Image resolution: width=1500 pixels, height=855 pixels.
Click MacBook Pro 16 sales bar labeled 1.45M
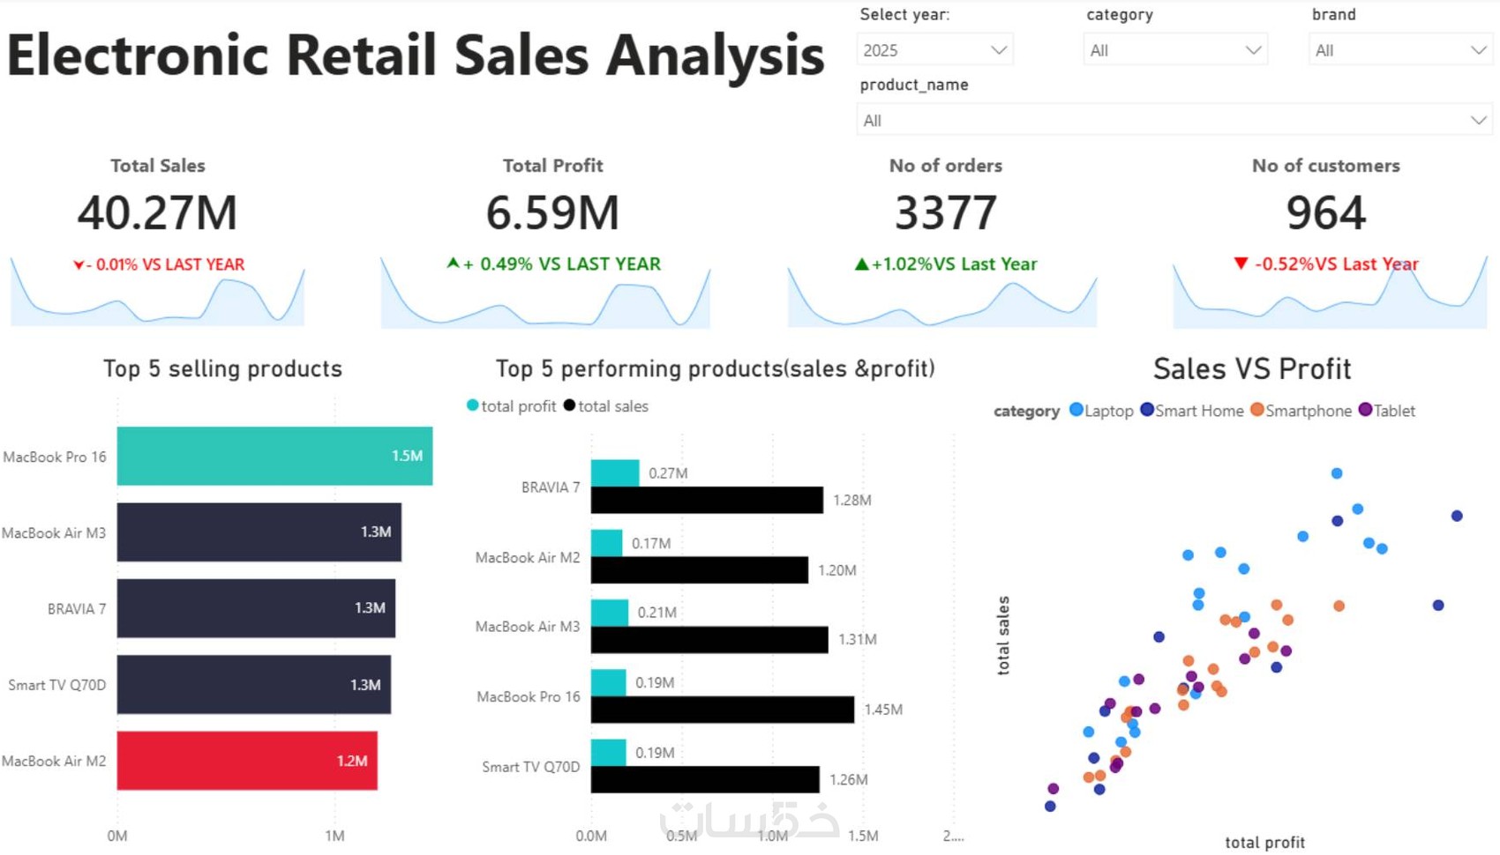tap(723, 710)
